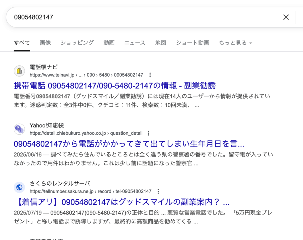
Task: Click the telnavi.jp breadcrumb URL
Action: coord(86,75)
